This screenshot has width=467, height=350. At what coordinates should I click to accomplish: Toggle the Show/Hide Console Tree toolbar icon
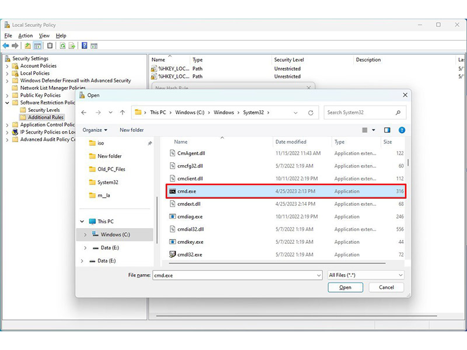tap(37, 46)
